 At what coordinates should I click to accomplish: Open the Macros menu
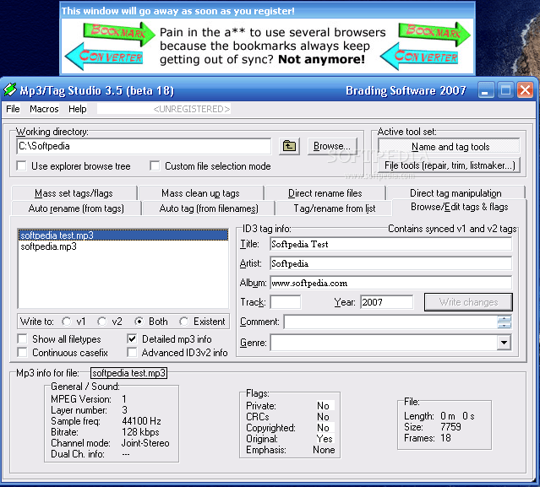coord(44,109)
